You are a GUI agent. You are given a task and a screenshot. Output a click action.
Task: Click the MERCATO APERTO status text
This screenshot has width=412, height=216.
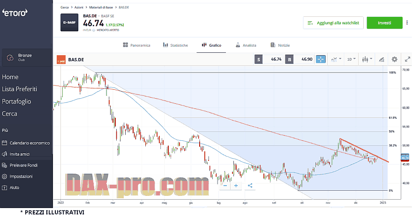point(108,30)
